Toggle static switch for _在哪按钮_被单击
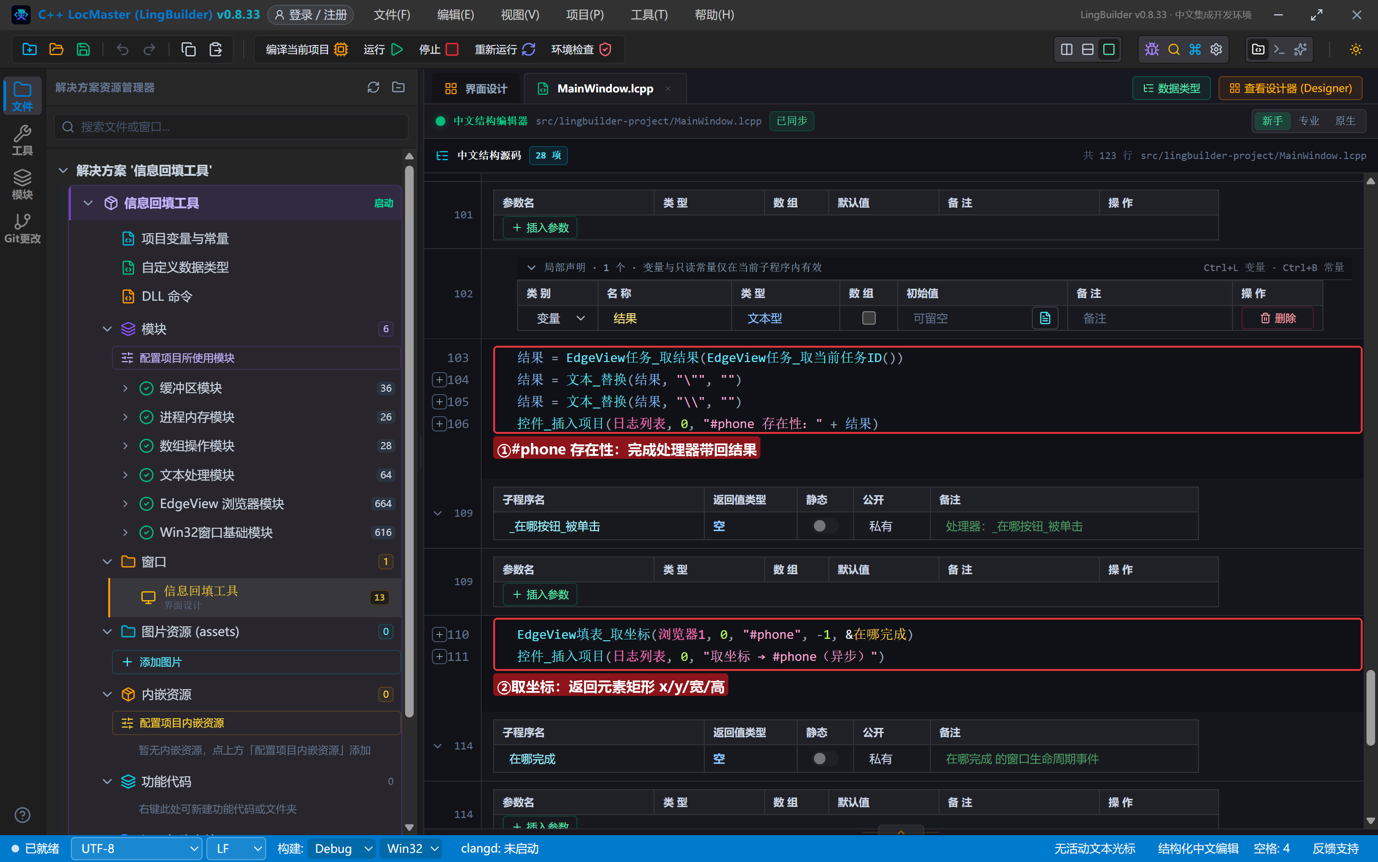Screen dimensions: 1378x862 (x=825, y=526)
